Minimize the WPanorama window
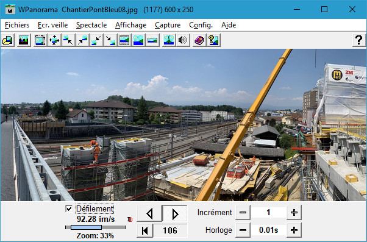Image resolution: width=367 pixels, height=242 pixels. click(x=297, y=9)
